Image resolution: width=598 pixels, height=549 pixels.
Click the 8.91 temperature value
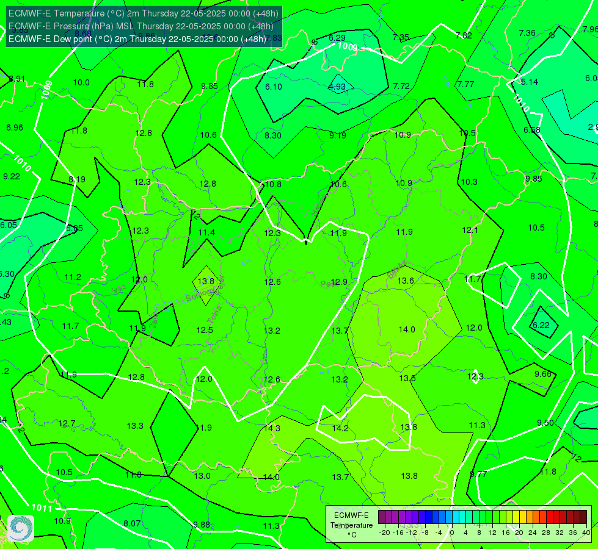16,79
